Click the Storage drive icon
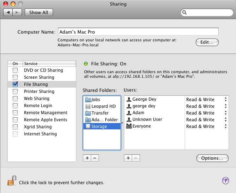 88,126
